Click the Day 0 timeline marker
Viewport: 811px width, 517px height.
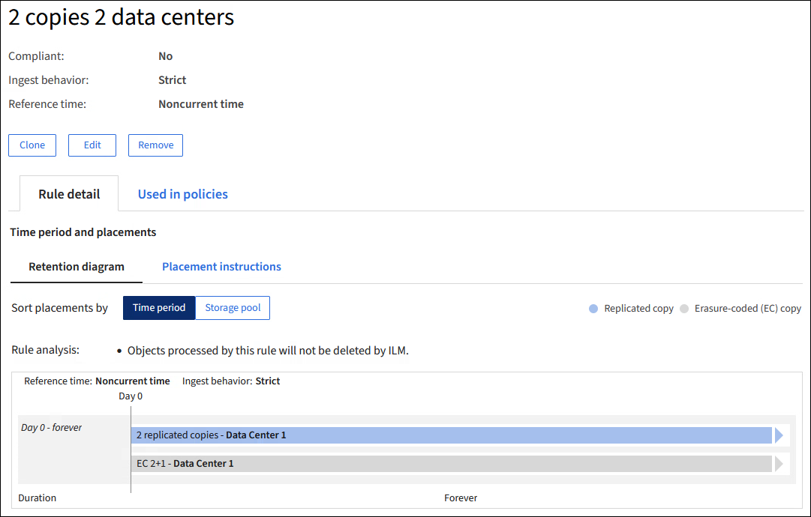pos(131,396)
